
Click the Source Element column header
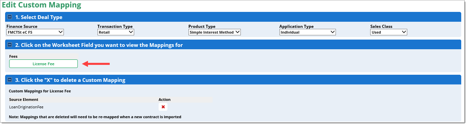24,100
